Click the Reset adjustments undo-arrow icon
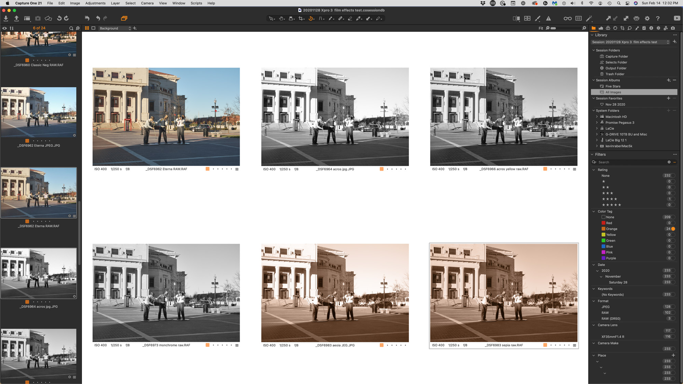 point(87,18)
